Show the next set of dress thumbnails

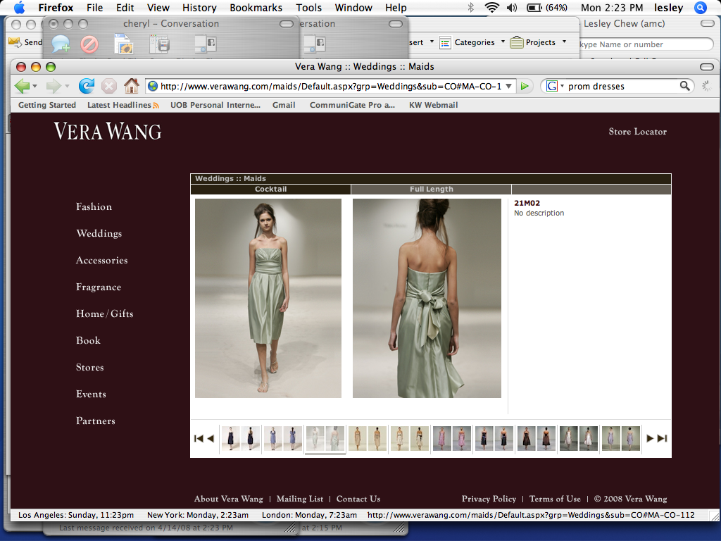tap(650, 438)
